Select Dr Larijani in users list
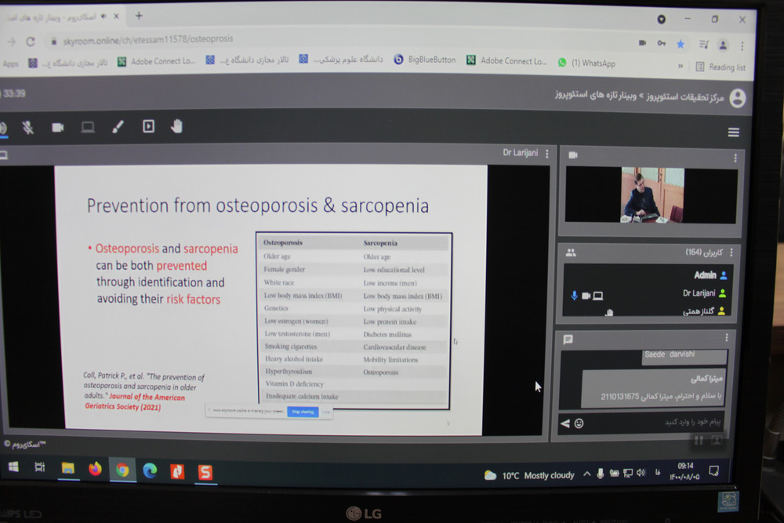Image resolution: width=784 pixels, height=523 pixels. [x=698, y=293]
